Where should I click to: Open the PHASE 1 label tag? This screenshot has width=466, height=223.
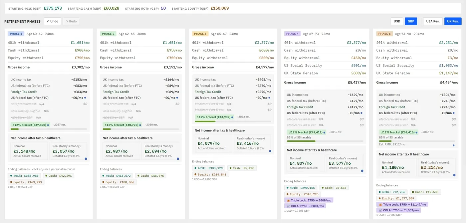click(x=16, y=34)
